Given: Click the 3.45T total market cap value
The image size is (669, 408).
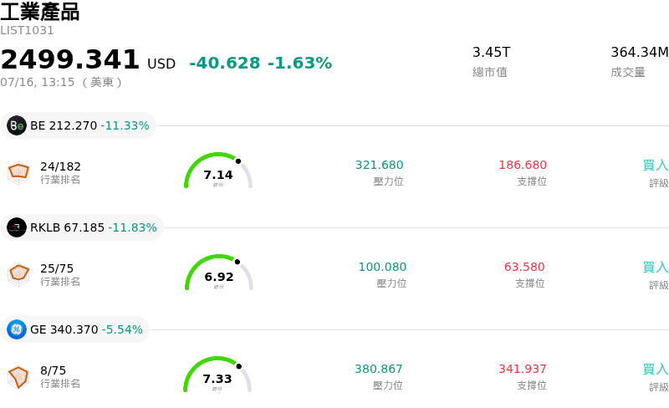Looking at the screenshot, I should point(491,52).
